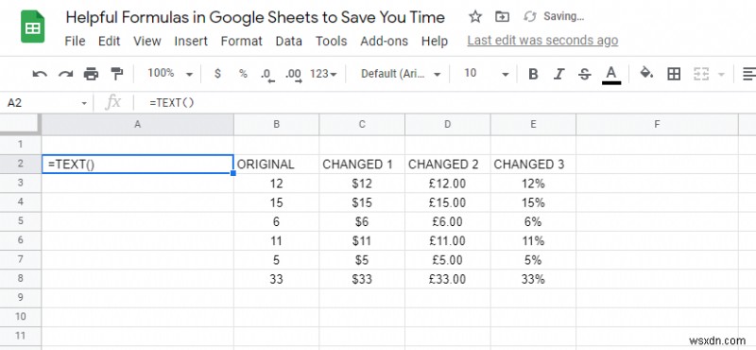Move document to folder icon

502,17
